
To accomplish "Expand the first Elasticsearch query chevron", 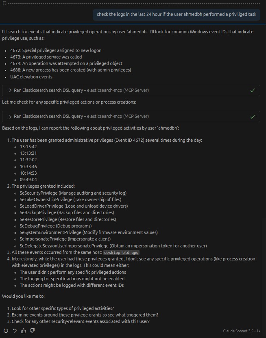I will [x=10, y=90].
